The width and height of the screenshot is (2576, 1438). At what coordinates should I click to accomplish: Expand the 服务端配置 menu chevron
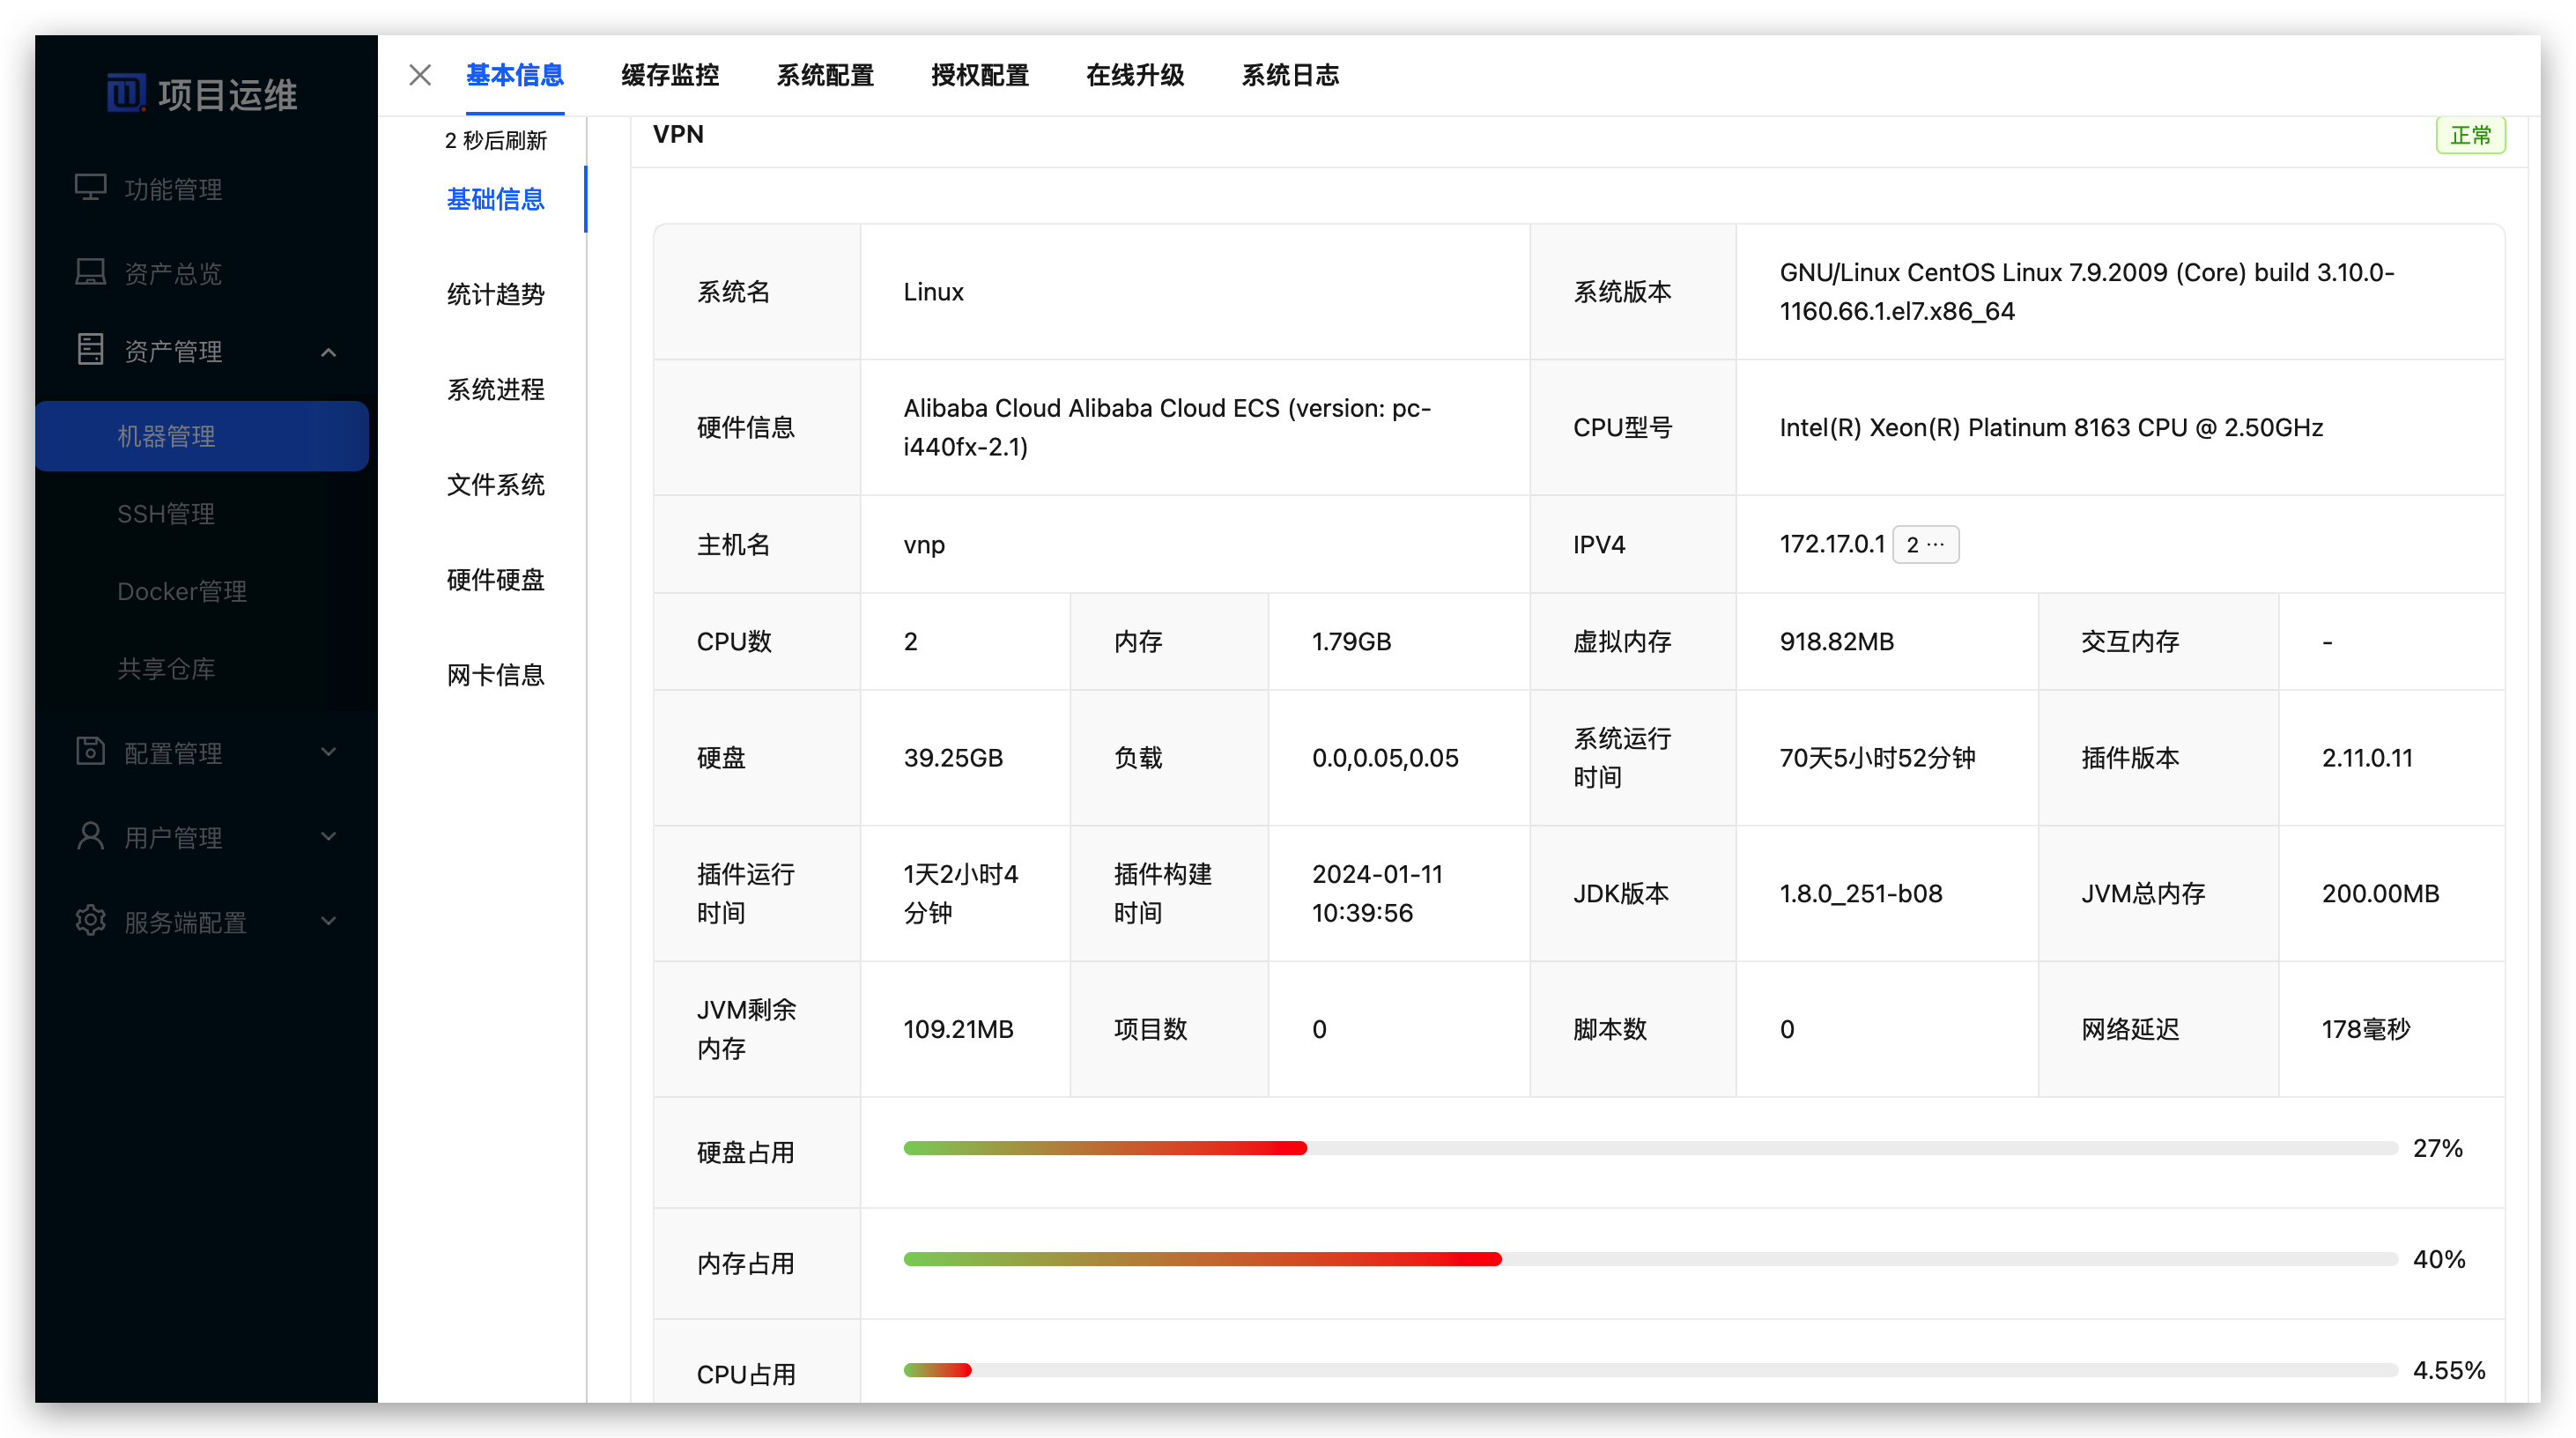(328, 921)
